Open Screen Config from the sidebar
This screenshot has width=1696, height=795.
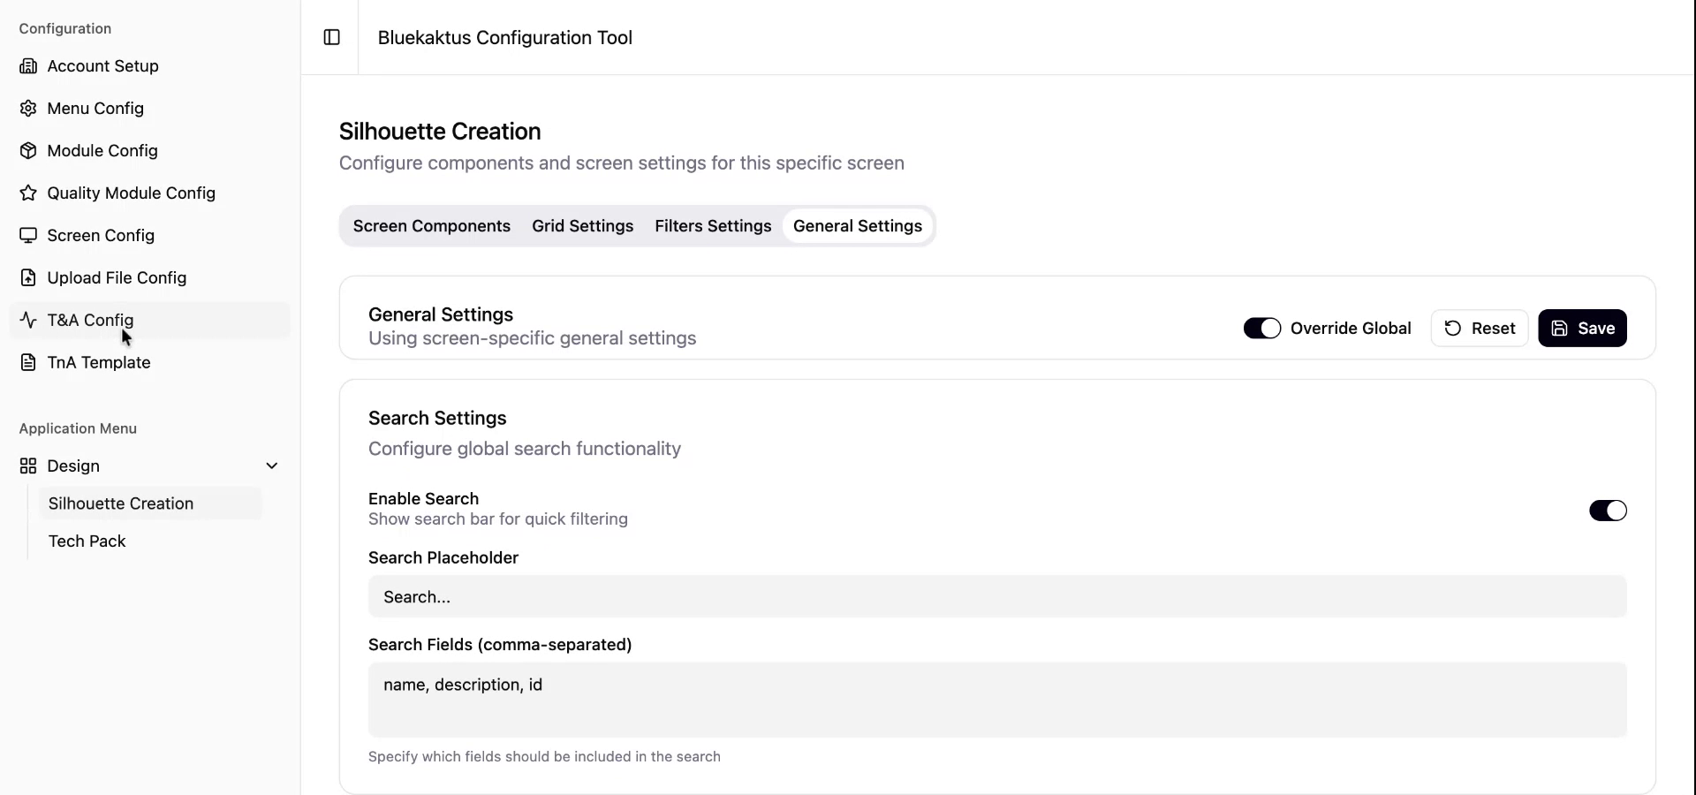100,235
